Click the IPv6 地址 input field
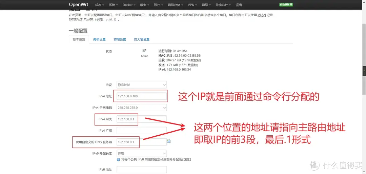Screen dimensions: 366x174 click(141, 170)
